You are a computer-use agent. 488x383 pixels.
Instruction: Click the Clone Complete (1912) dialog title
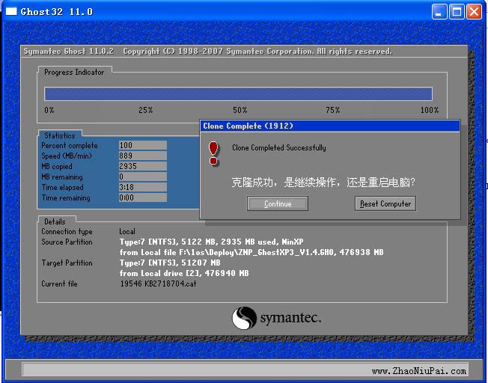[248, 126]
